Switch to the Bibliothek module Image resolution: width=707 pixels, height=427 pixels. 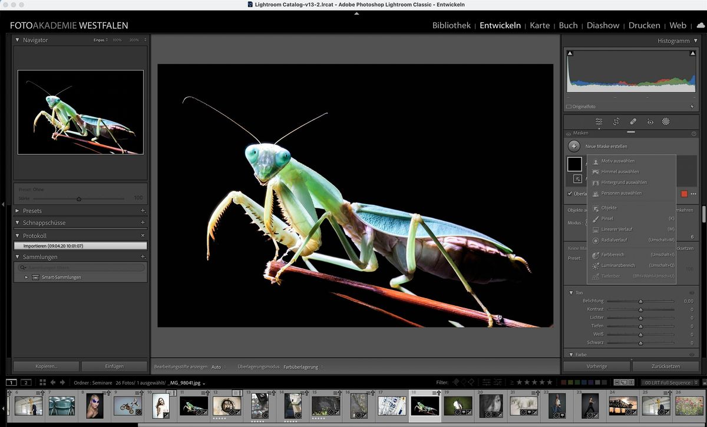pyautogui.click(x=451, y=25)
